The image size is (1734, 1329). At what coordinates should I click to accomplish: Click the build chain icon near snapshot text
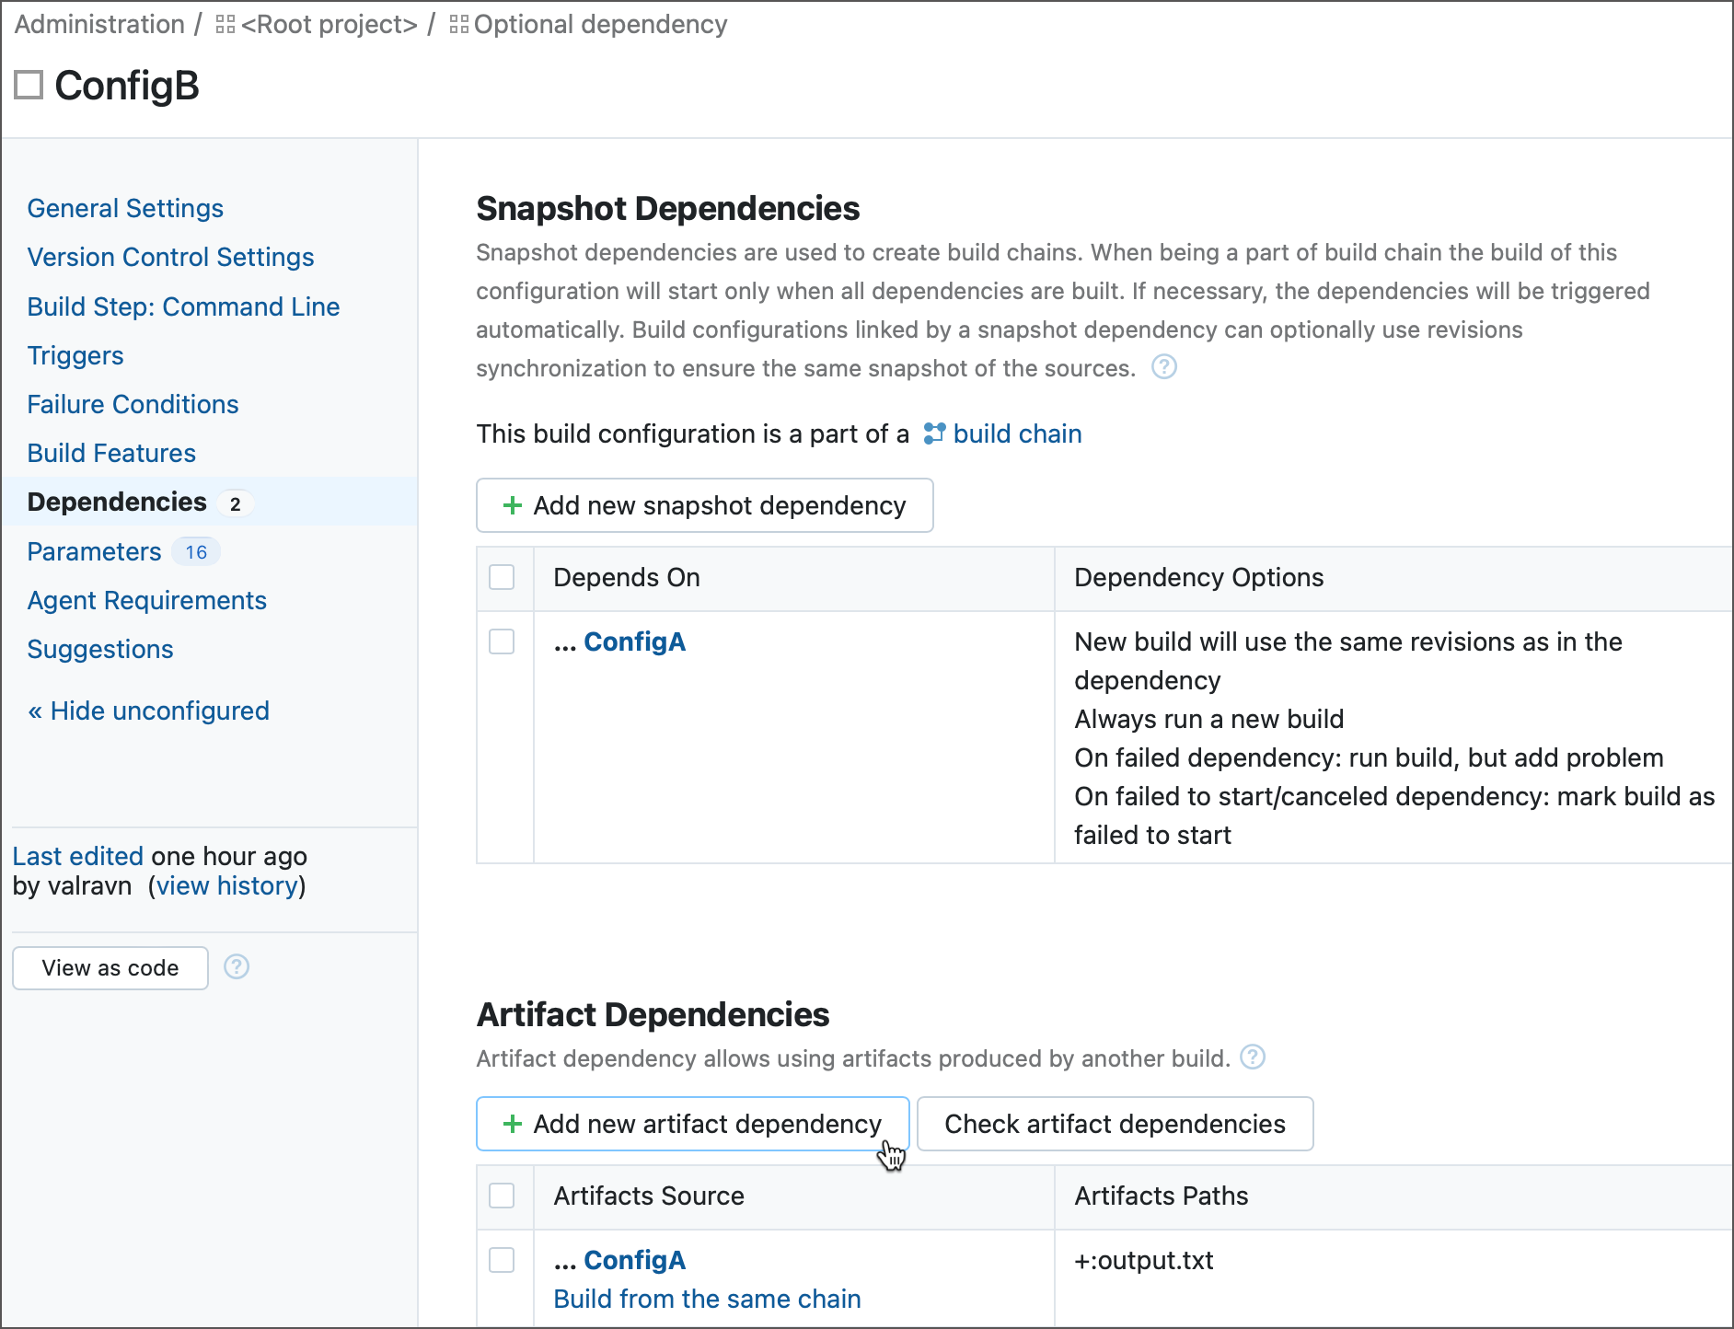click(x=933, y=433)
